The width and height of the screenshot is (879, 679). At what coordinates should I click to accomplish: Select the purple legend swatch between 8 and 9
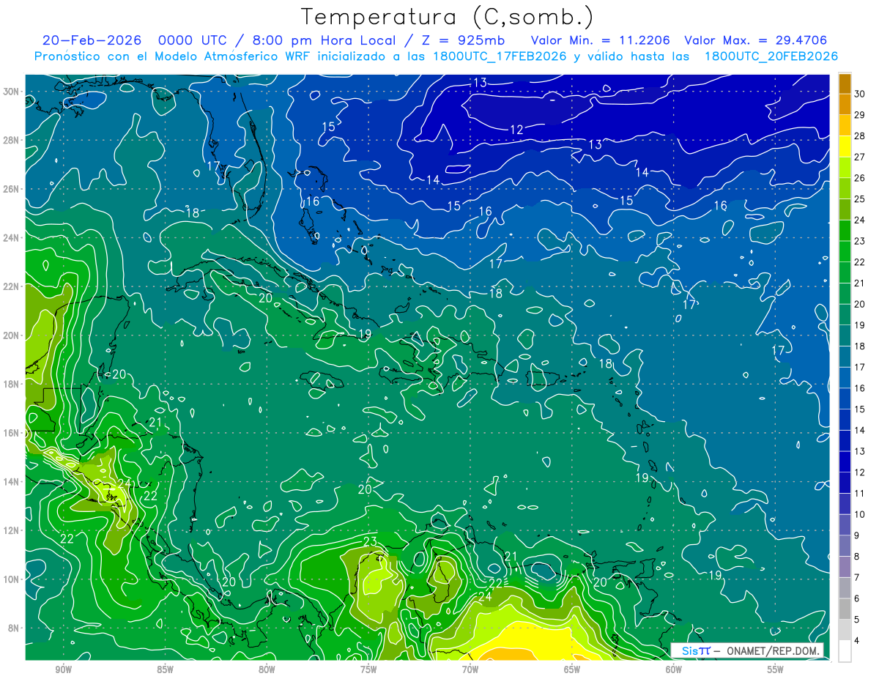pyautogui.click(x=845, y=546)
